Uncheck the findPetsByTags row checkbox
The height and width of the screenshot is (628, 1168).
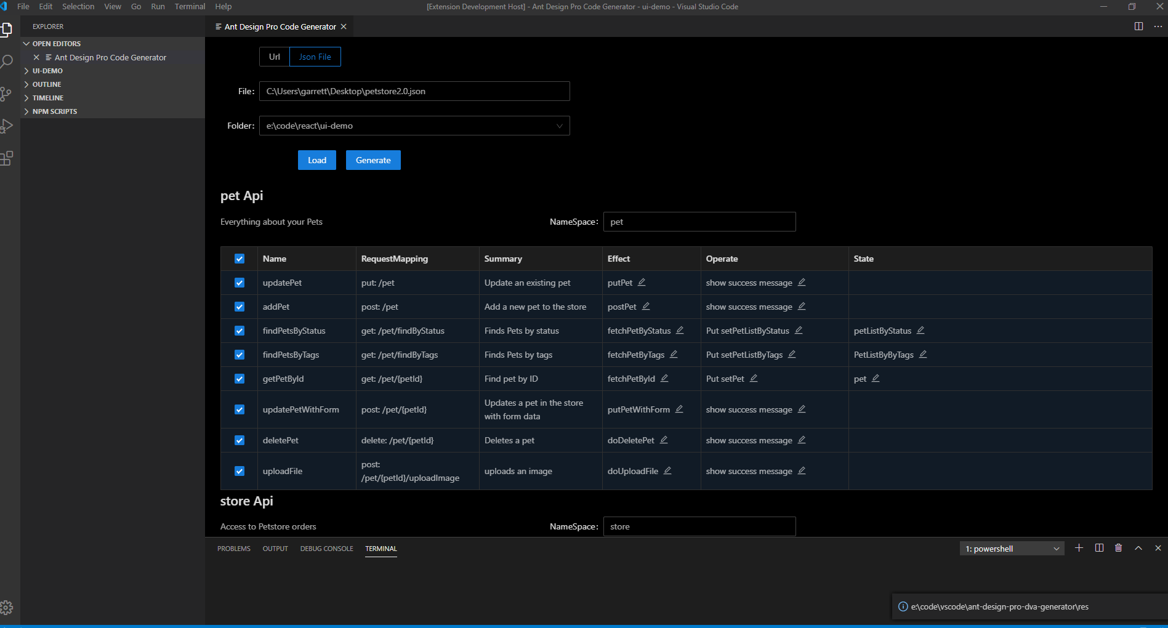click(240, 355)
